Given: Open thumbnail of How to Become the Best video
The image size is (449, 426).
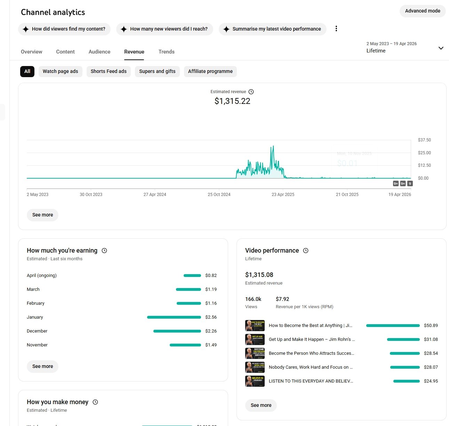Looking at the screenshot, I should click(x=255, y=326).
